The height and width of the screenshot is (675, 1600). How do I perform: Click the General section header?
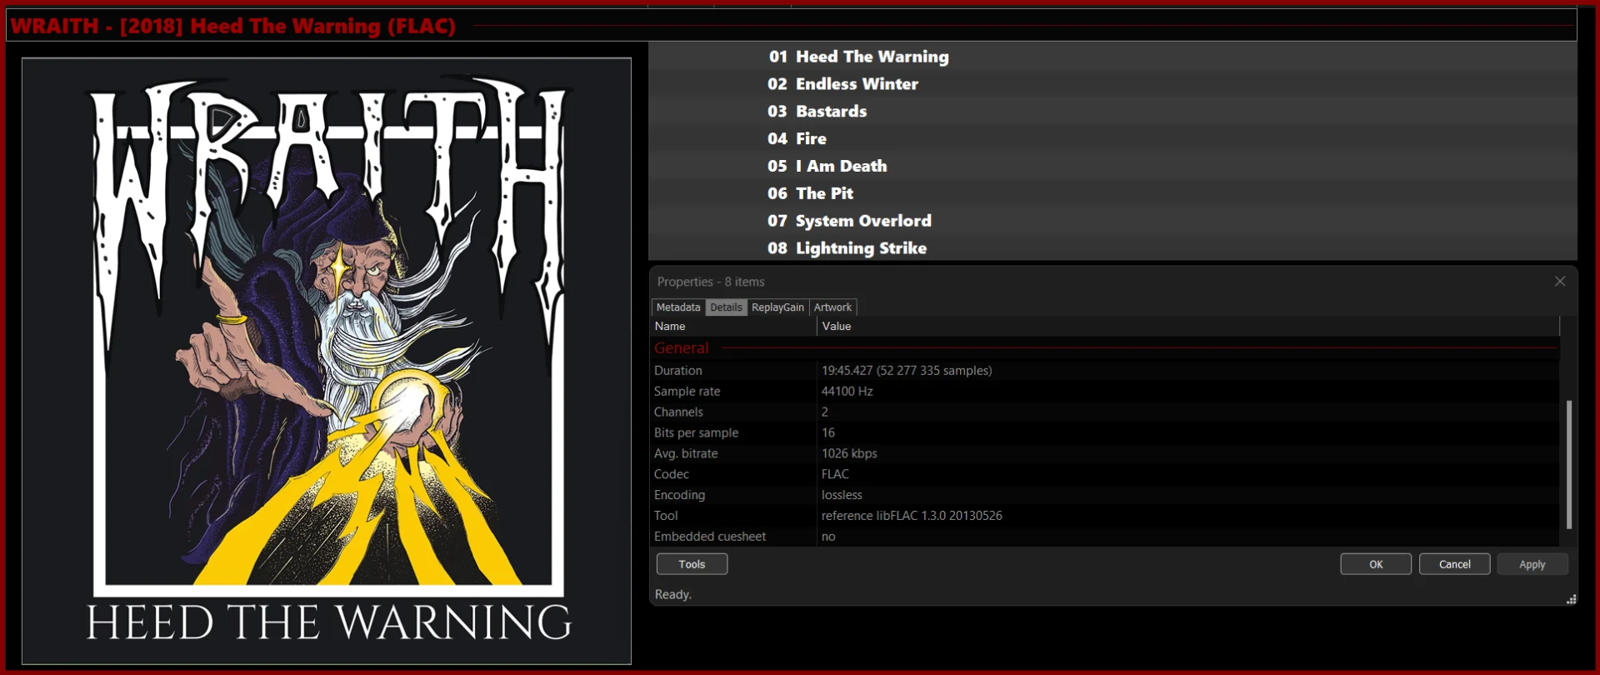point(1105,348)
